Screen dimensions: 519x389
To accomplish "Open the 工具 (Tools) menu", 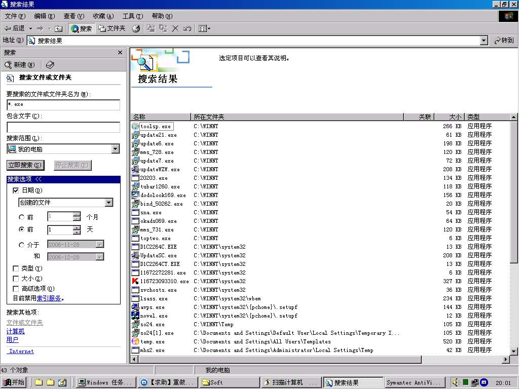I will tap(132, 16).
